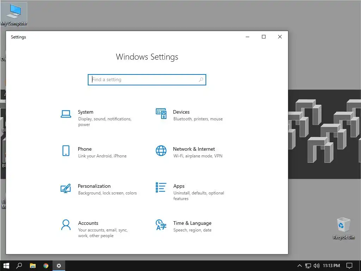Click 'Bluetooth, printers, mouse' description
361x271 pixels.
coord(198,119)
